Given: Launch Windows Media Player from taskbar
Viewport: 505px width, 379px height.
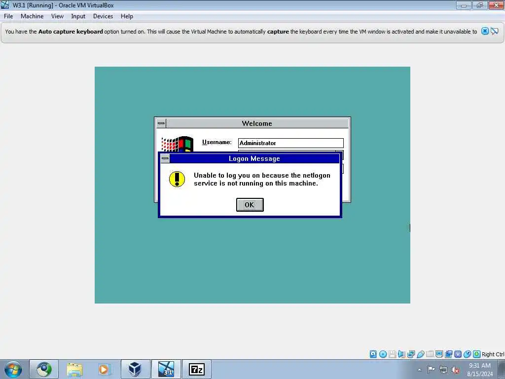Looking at the screenshot, I should click(105, 369).
